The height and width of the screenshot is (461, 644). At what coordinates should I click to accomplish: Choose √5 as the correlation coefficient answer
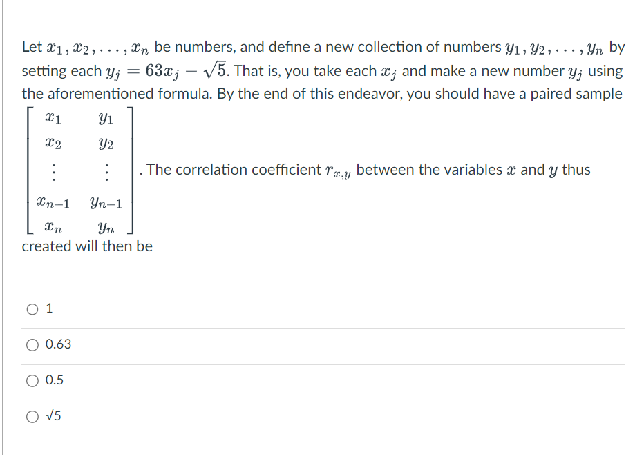click(x=32, y=415)
